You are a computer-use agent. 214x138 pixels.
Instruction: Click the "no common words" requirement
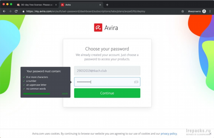36,89
